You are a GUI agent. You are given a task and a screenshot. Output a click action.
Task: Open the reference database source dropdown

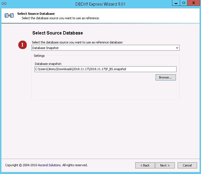(x=105, y=48)
